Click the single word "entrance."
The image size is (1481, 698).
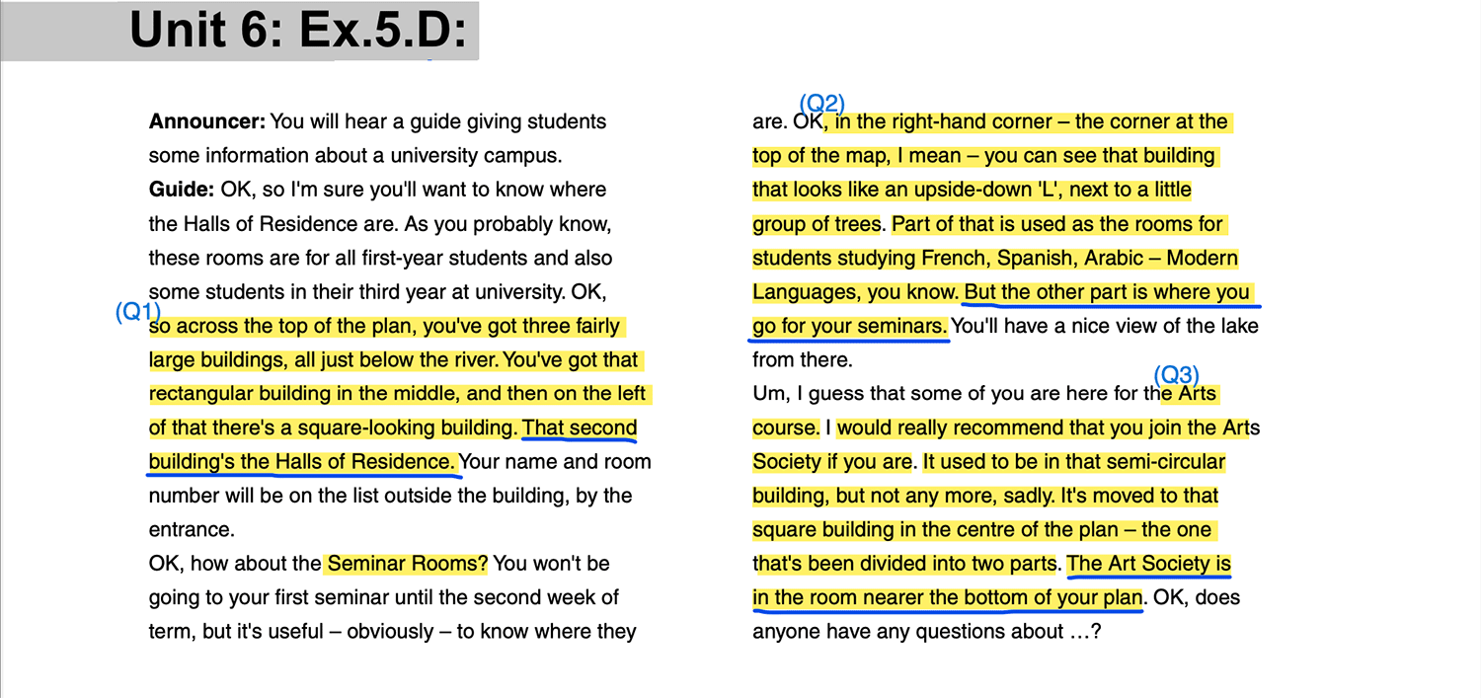point(192,530)
